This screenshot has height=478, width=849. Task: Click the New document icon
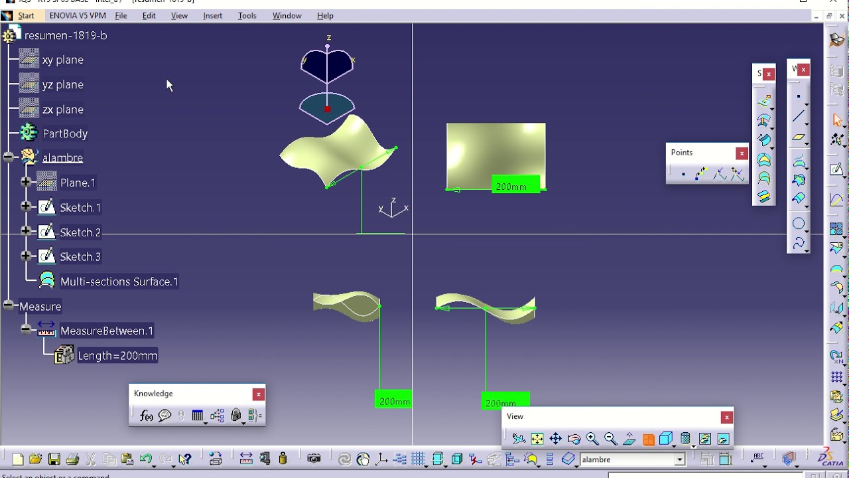[x=18, y=459]
